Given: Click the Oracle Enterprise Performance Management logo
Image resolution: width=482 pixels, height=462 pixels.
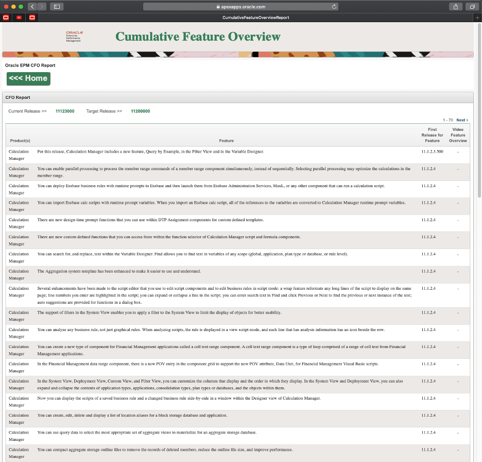Looking at the screenshot, I should 74,36.
